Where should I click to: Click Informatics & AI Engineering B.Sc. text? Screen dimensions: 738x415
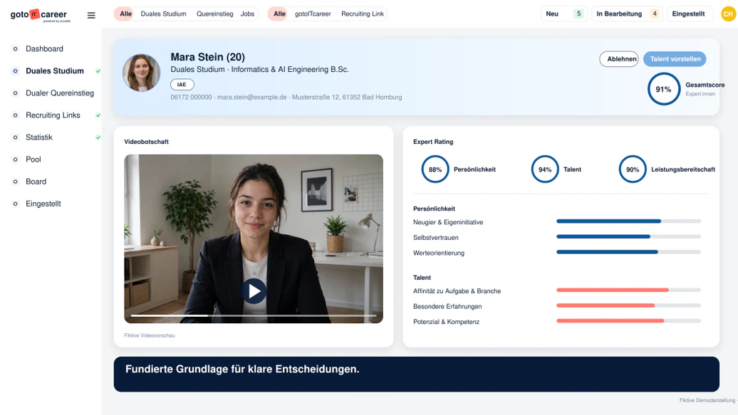click(x=290, y=70)
